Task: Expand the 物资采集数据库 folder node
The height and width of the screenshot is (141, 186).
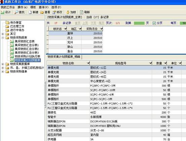Action: (x=3, y=64)
